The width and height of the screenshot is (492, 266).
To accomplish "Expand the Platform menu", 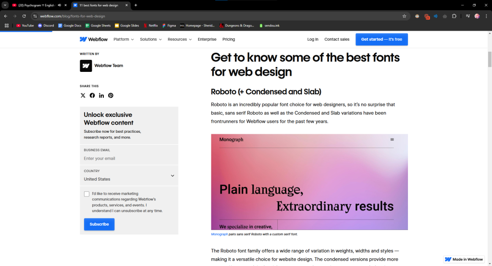I will click(123, 39).
